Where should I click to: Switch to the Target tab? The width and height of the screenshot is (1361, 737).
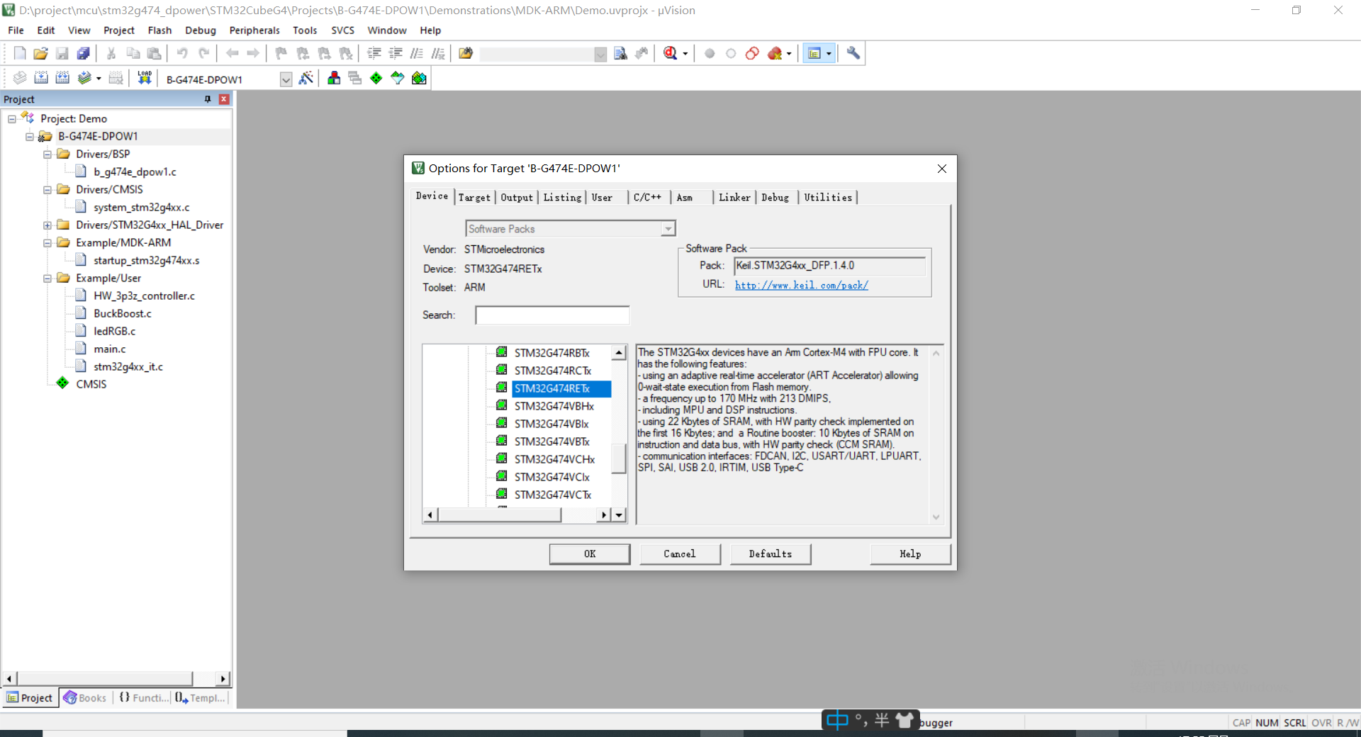click(x=474, y=198)
